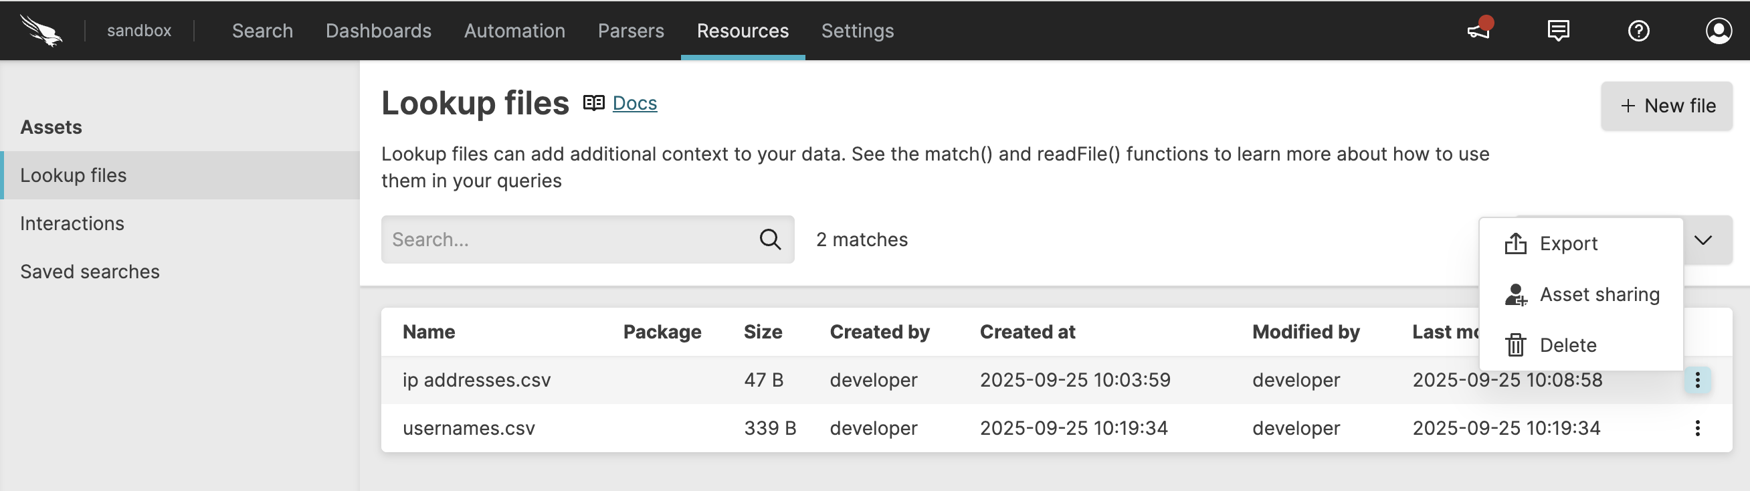Click the CrowdStrike falcon logo

pos(41,31)
